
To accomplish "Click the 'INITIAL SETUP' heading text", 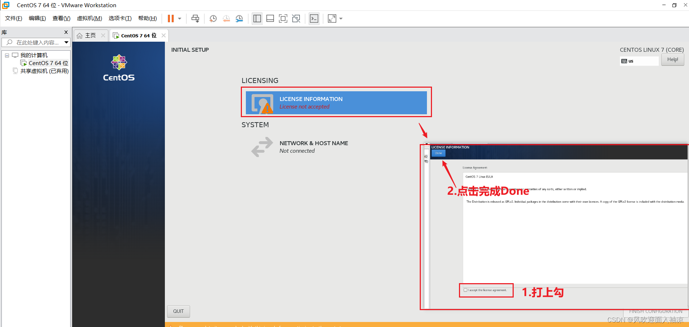I will (x=190, y=50).
